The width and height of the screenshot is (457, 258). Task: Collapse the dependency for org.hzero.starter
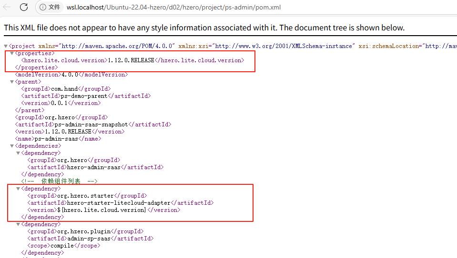(18, 189)
